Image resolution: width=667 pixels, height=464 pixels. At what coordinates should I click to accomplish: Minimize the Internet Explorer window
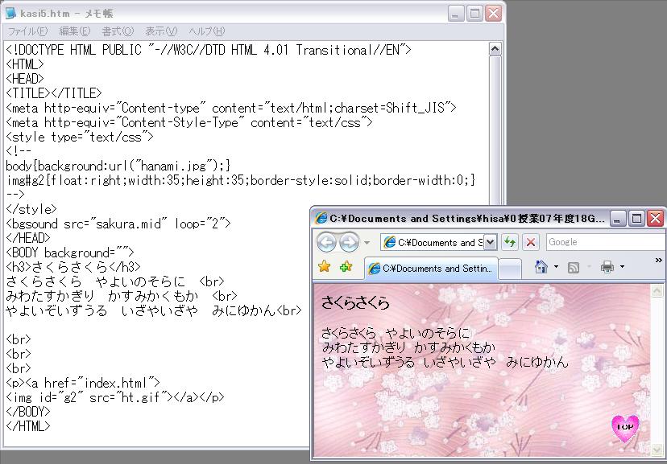[617, 219]
